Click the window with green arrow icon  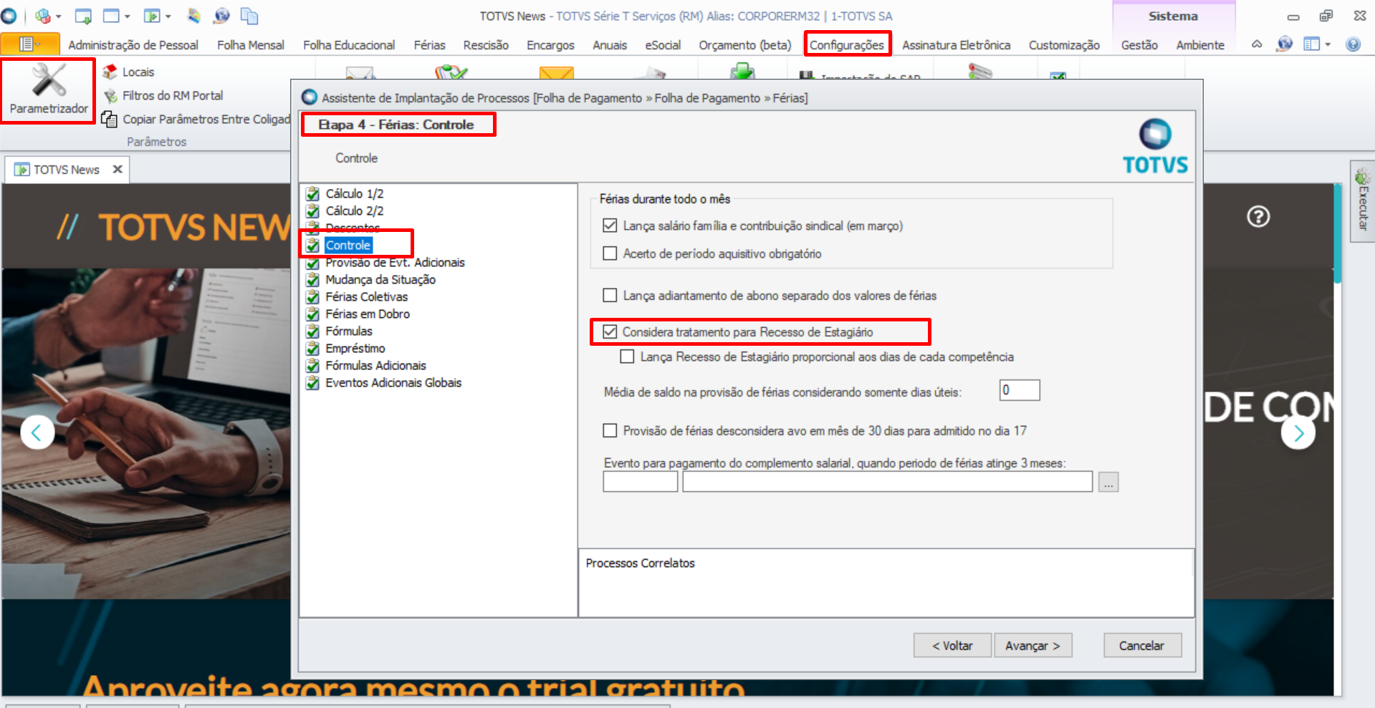[83, 16]
